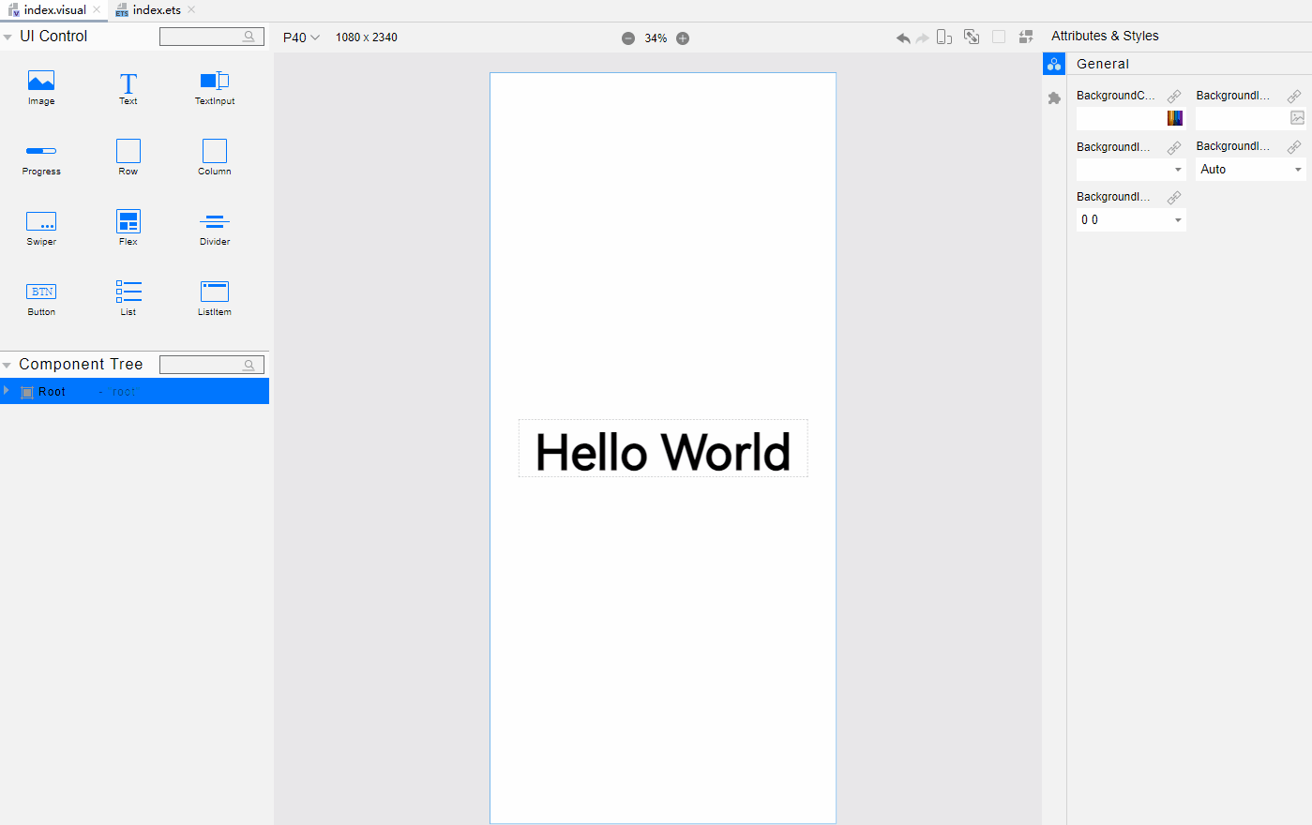Click link icon above the 0 0 dropdown
The image size is (1312, 825).
[1174, 198]
